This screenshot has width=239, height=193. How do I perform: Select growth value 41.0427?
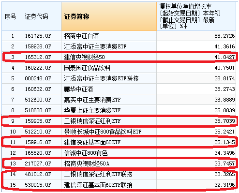[224, 57]
